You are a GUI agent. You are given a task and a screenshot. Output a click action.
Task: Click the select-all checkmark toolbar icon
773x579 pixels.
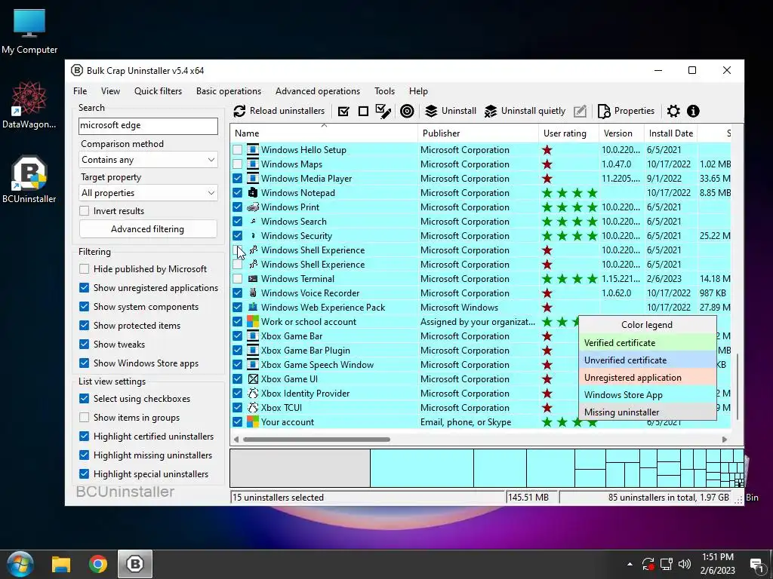click(x=343, y=112)
